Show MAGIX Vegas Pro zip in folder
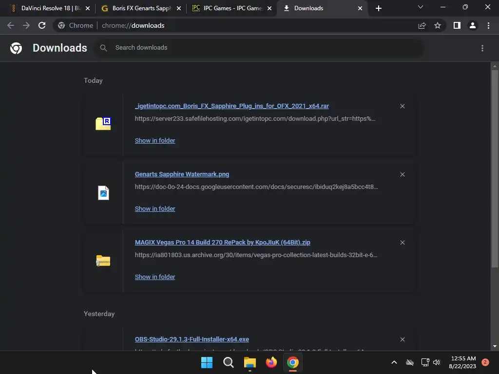Viewport: 499px width, 374px height. [x=155, y=277]
